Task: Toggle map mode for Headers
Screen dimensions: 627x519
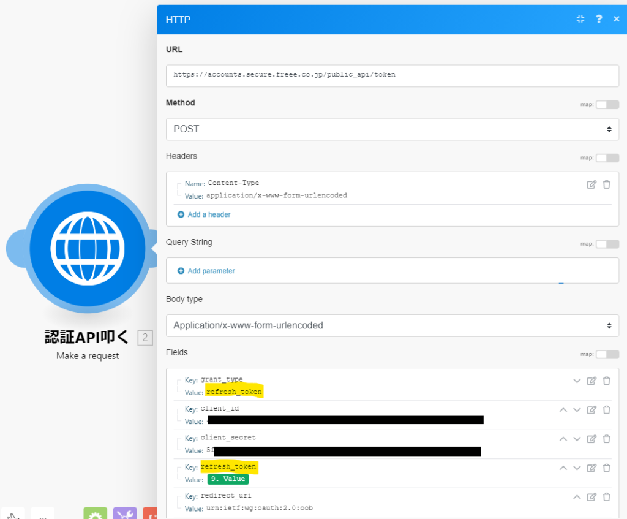Action: tap(607, 157)
